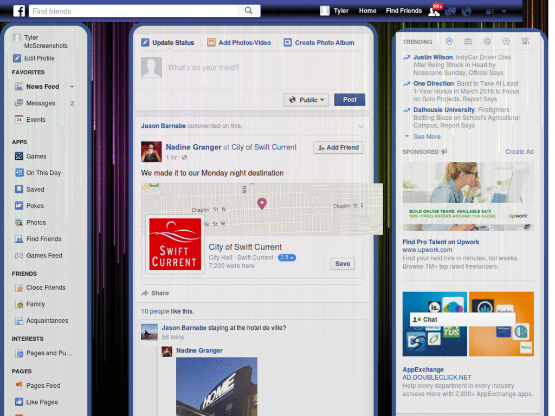Screen dimensions: 555x416
Task: Click Add Friend button for Nadine Granger
Action: point(338,147)
